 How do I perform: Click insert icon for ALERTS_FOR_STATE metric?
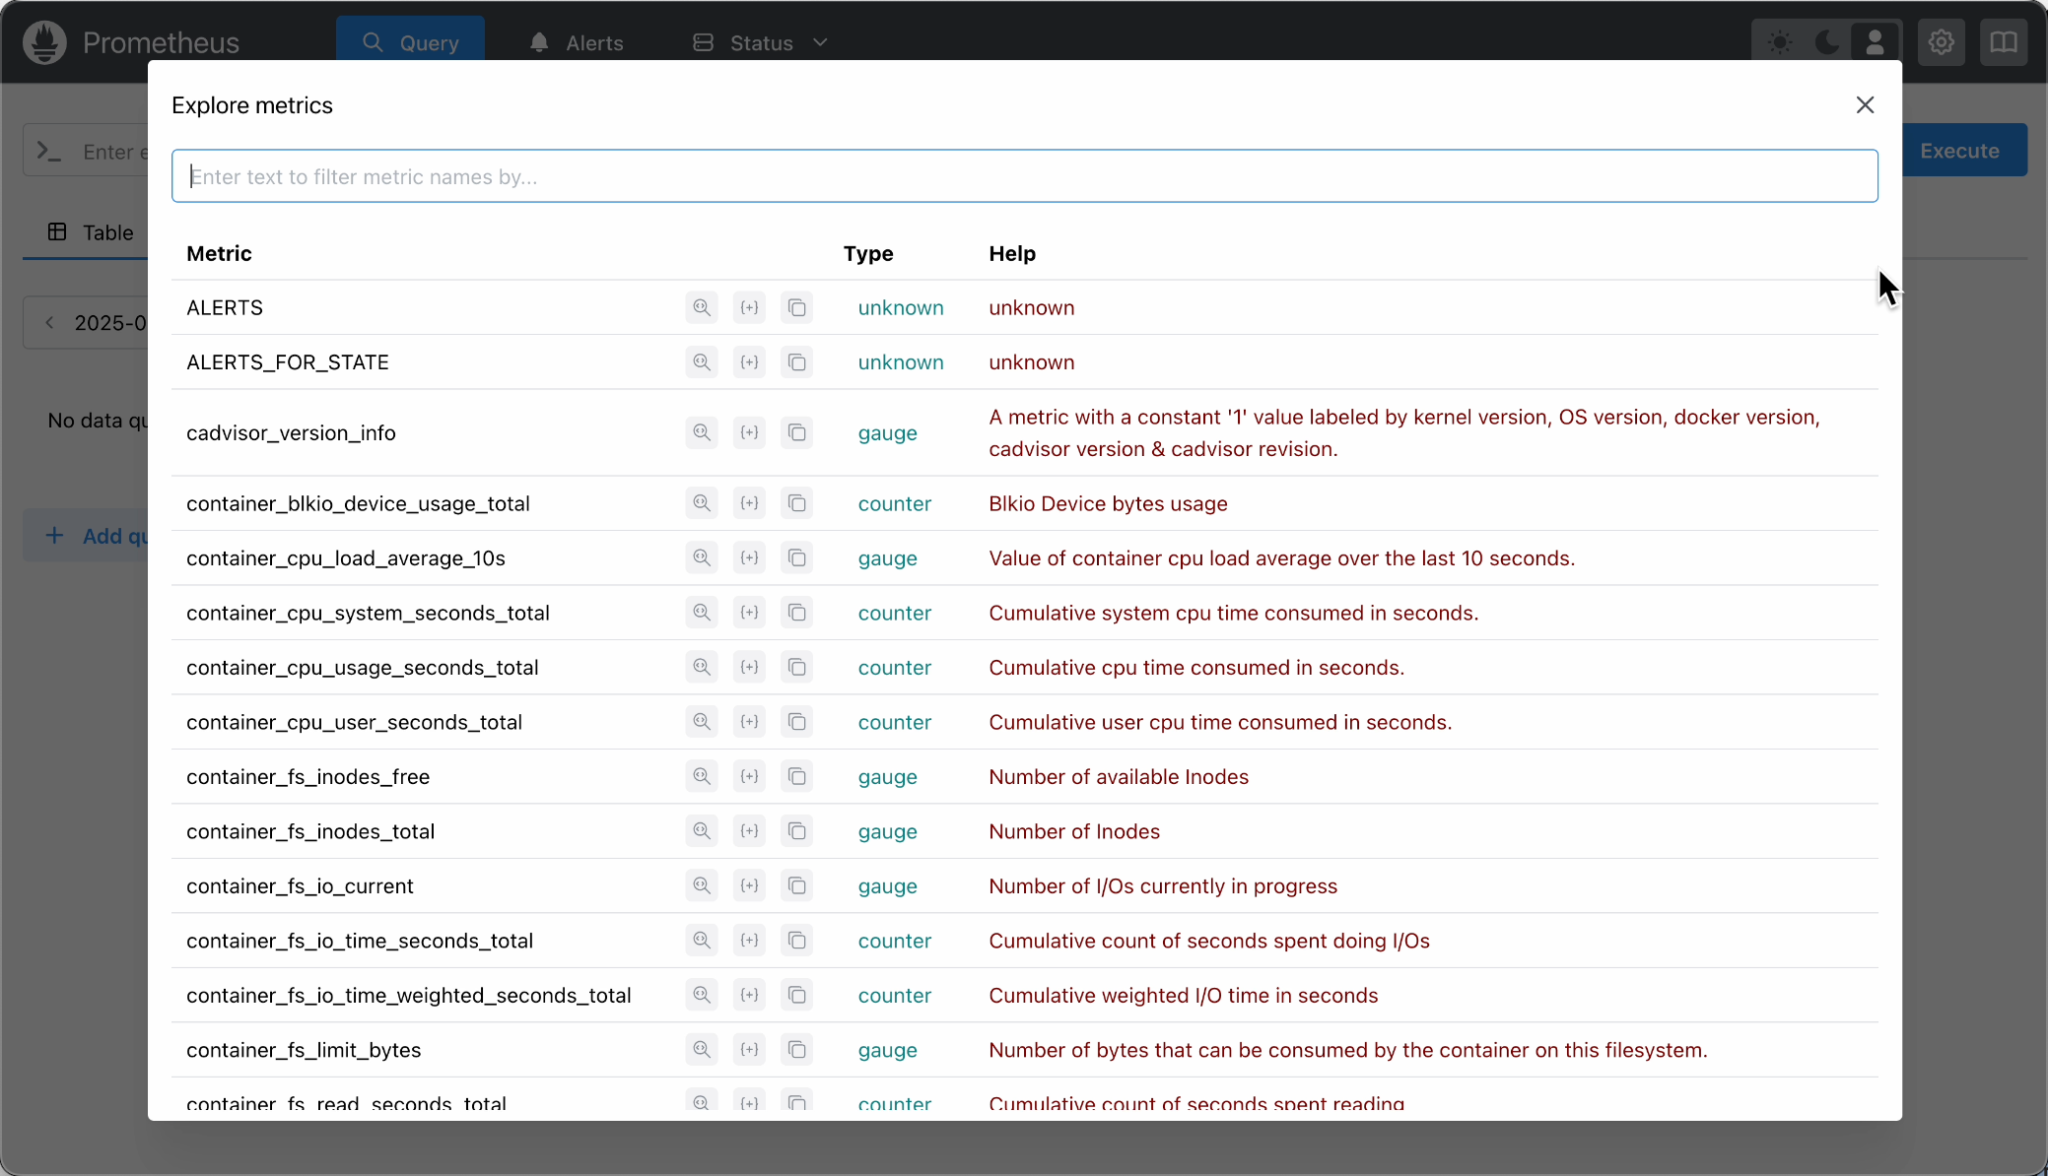pos(749,362)
